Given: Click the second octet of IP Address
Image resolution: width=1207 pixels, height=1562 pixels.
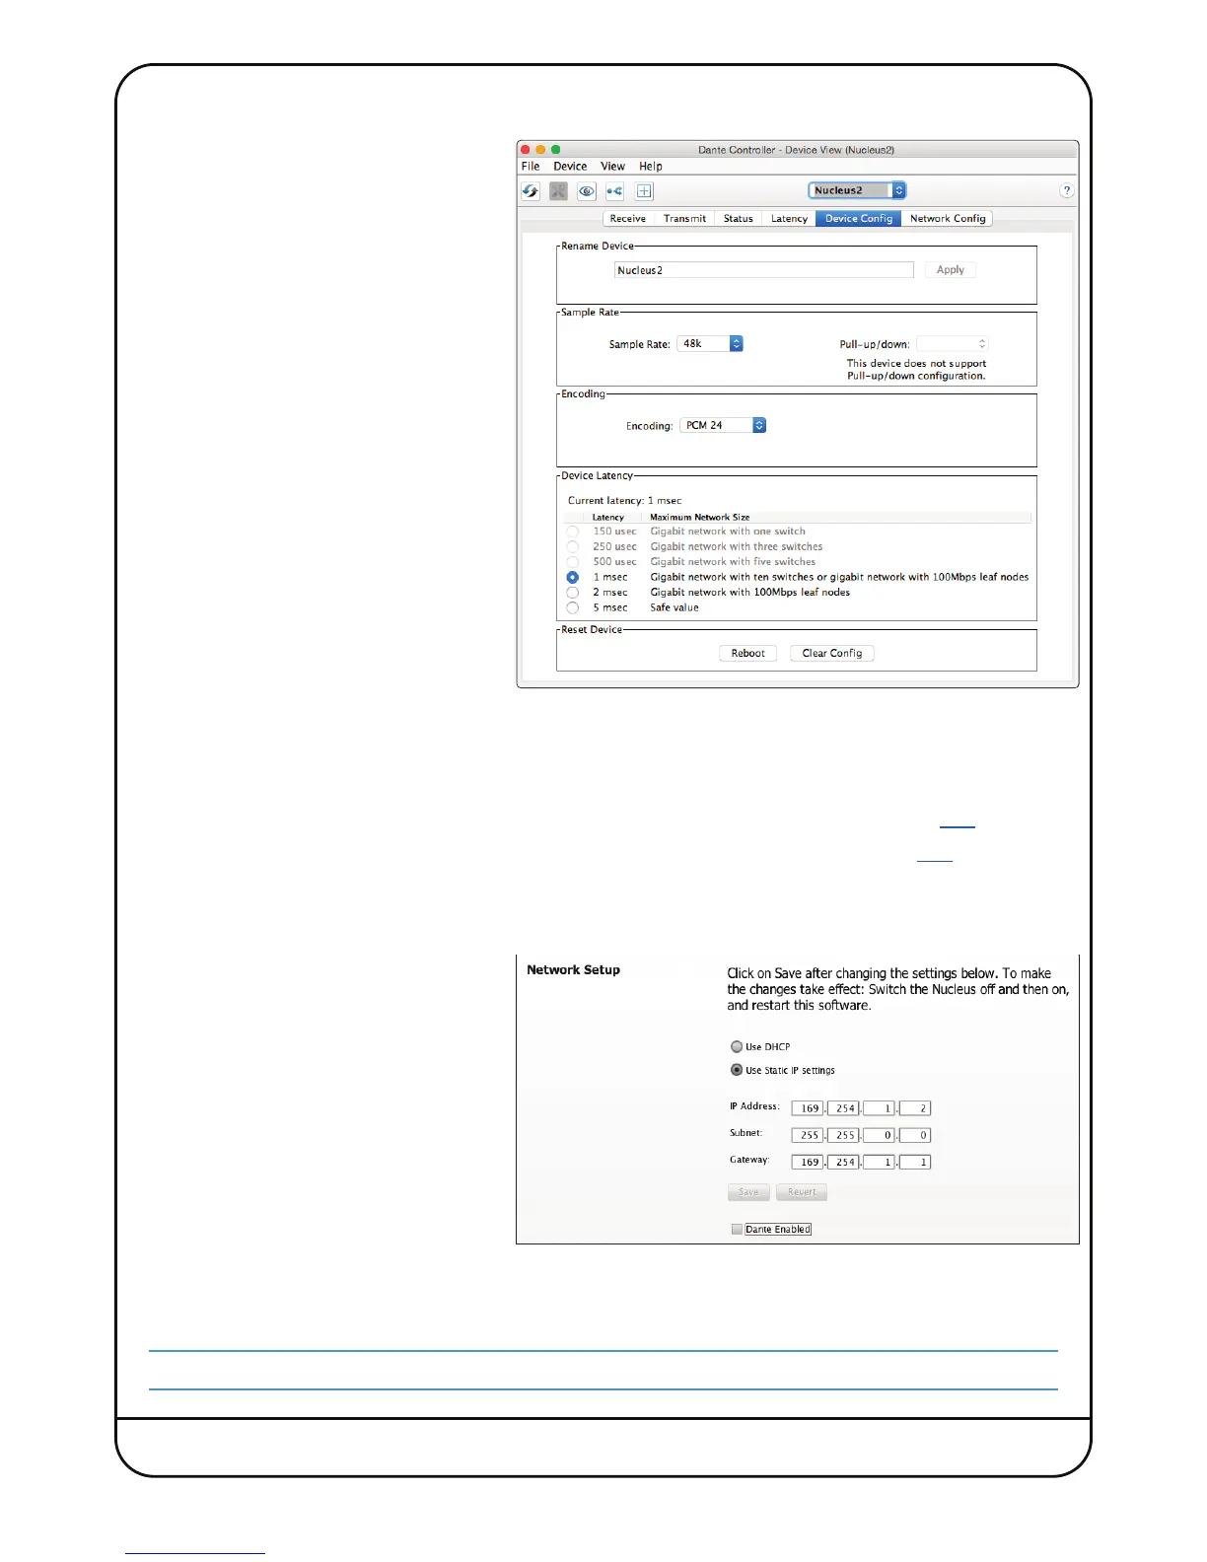Looking at the screenshot, I should click(x=843, y=1108).
